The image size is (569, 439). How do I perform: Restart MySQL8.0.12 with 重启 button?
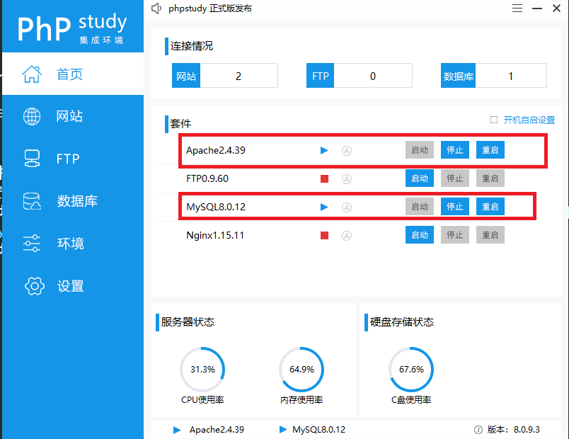(x=490, y=207)
